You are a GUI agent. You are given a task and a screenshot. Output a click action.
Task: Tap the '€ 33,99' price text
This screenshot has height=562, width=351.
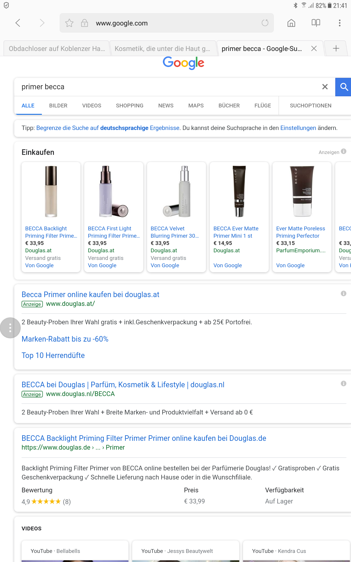(x=195, y=501)
